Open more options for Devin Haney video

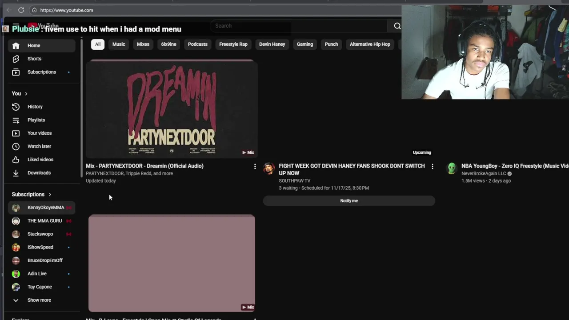pyautogui.click(x=432, y=166)
